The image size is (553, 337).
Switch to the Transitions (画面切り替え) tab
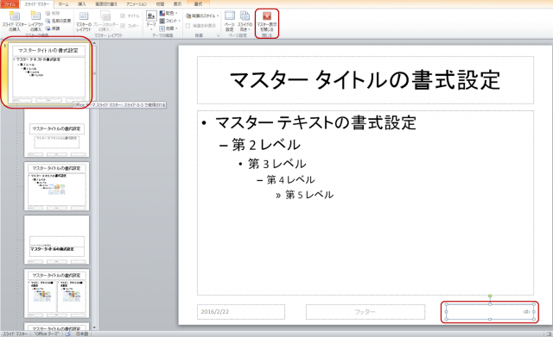106,4
